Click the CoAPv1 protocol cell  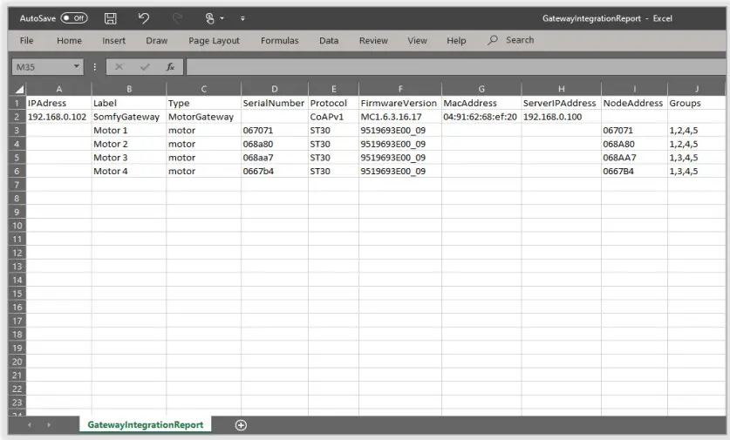pyautogui.click(x=333, y=117)
